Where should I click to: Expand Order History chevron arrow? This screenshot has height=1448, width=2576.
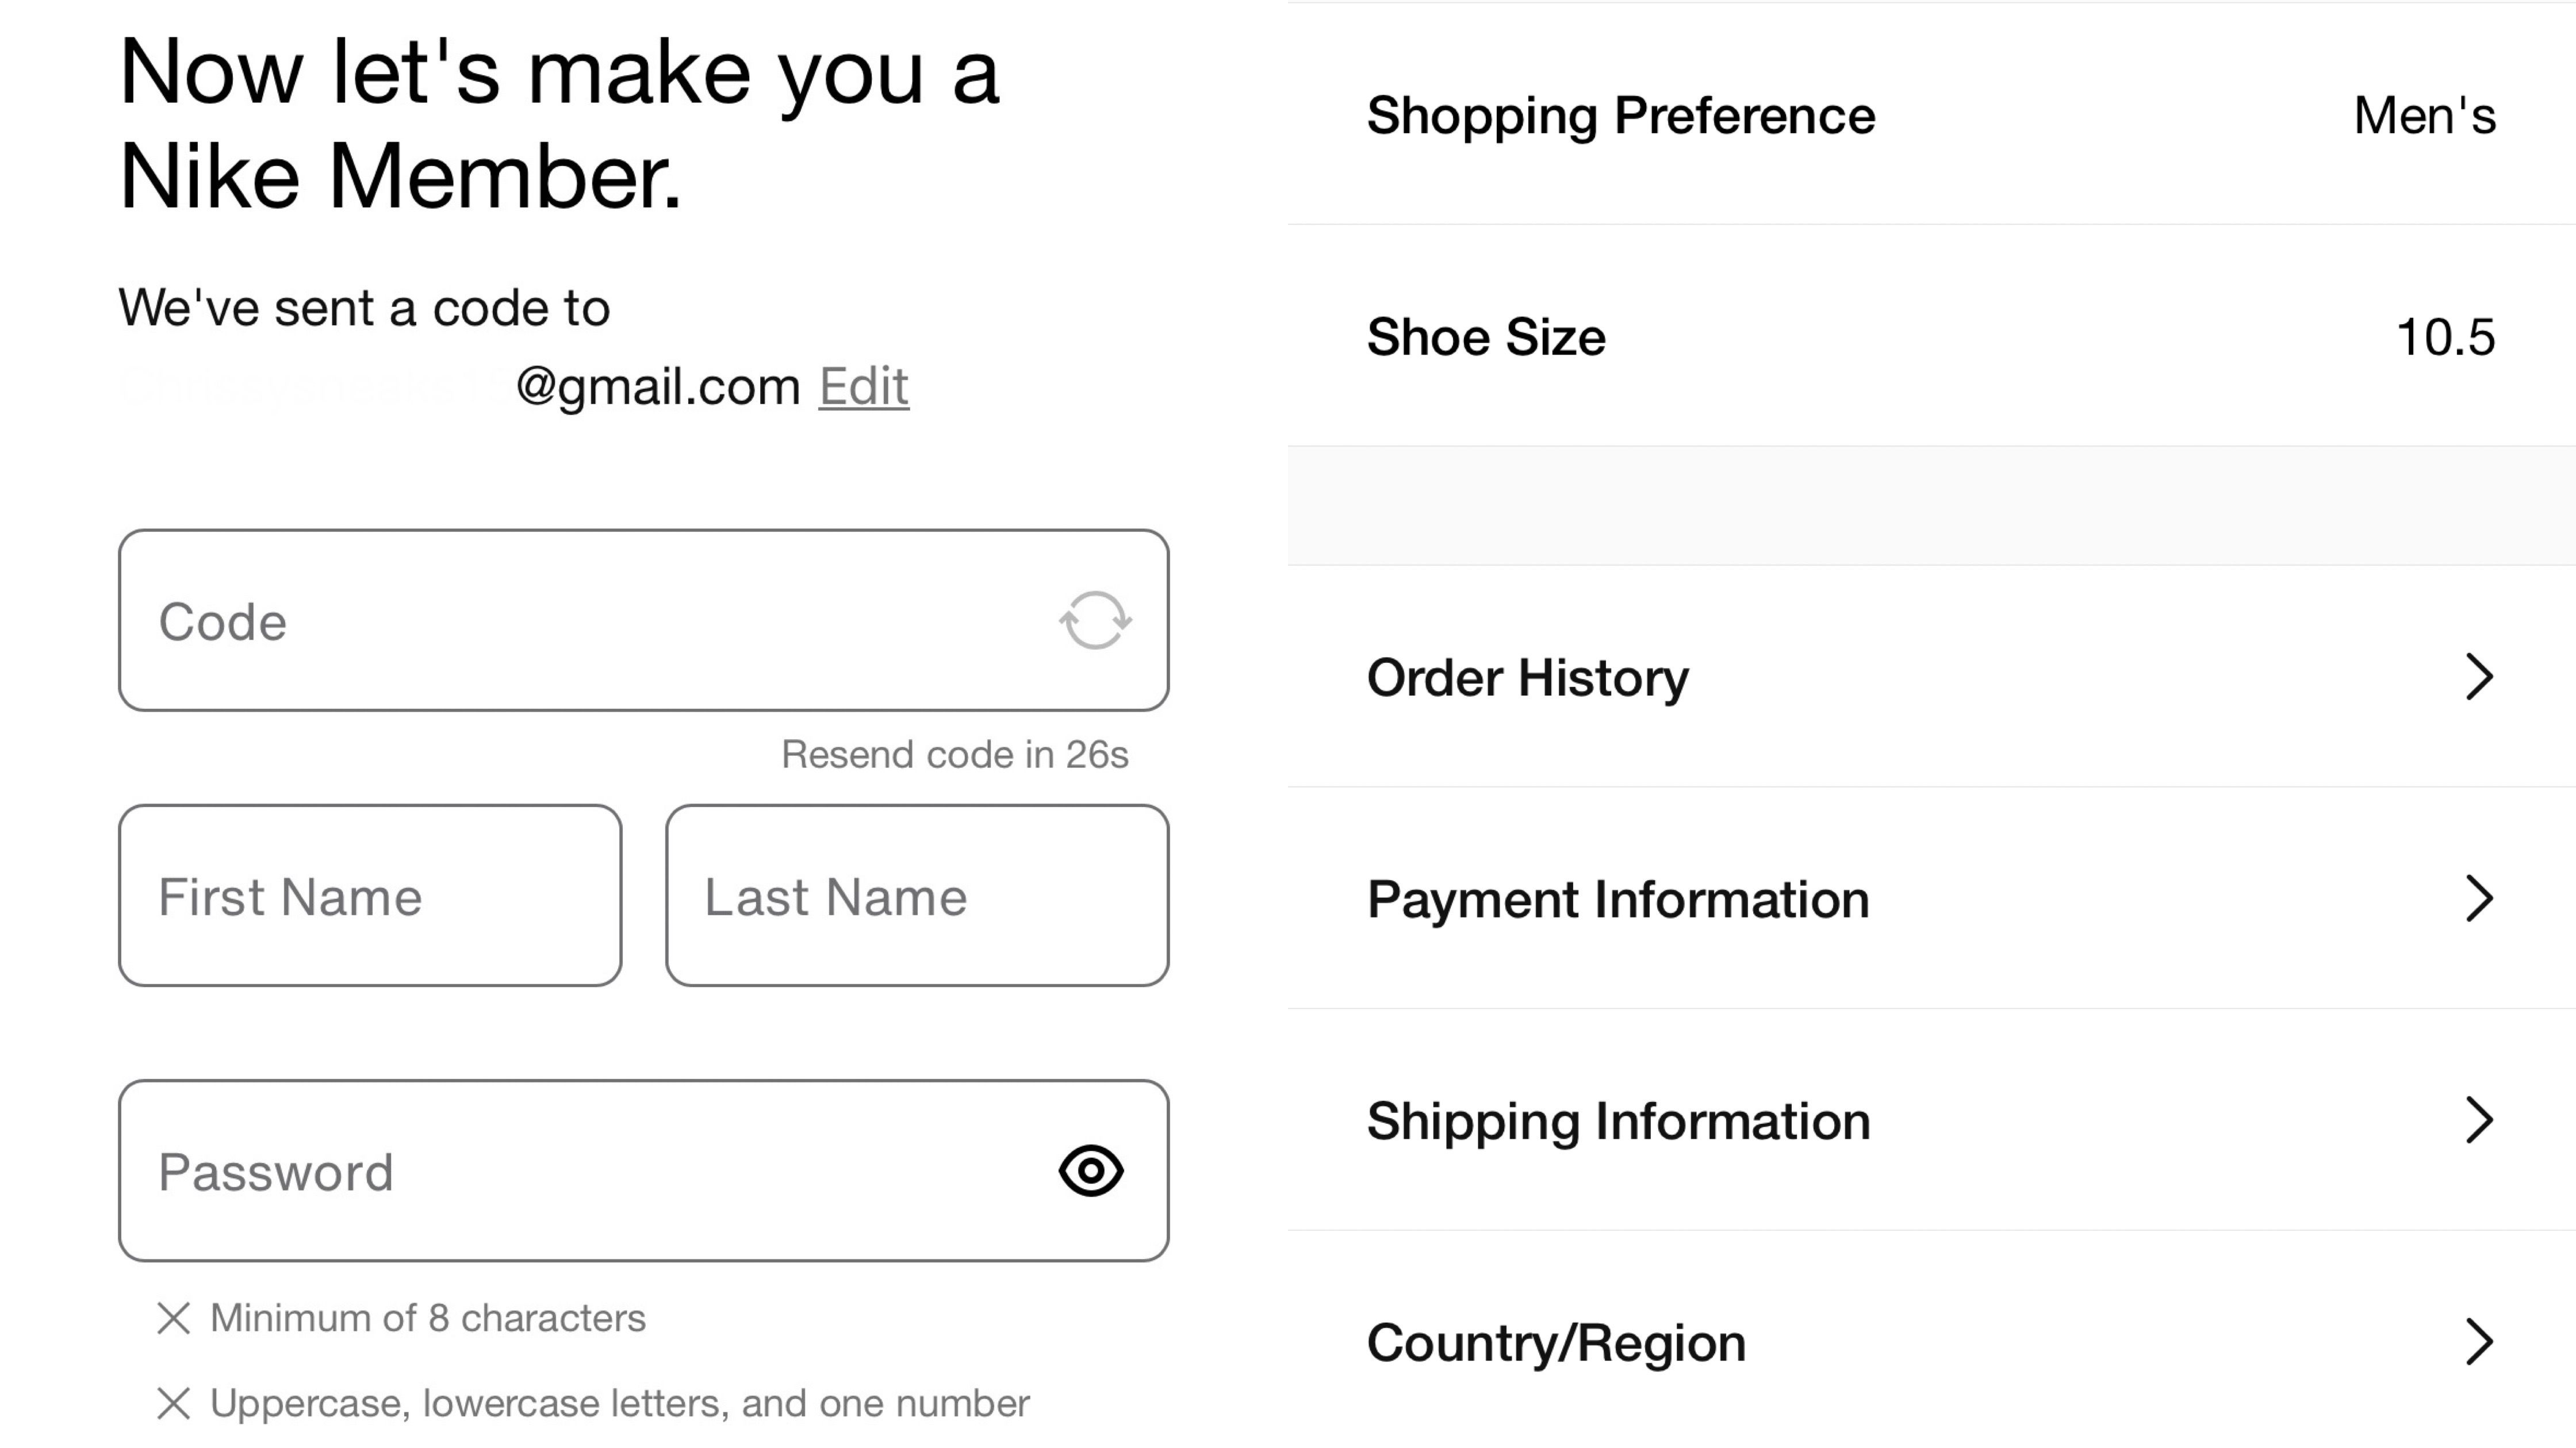click(x=2479, y=677)
